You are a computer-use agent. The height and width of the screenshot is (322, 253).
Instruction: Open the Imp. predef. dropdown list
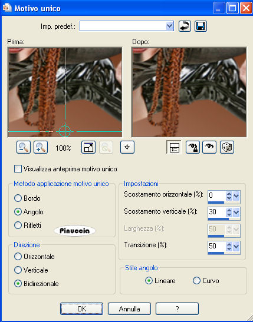169,26
